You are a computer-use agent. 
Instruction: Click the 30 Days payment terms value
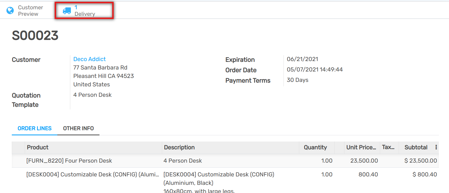(298, 80)
